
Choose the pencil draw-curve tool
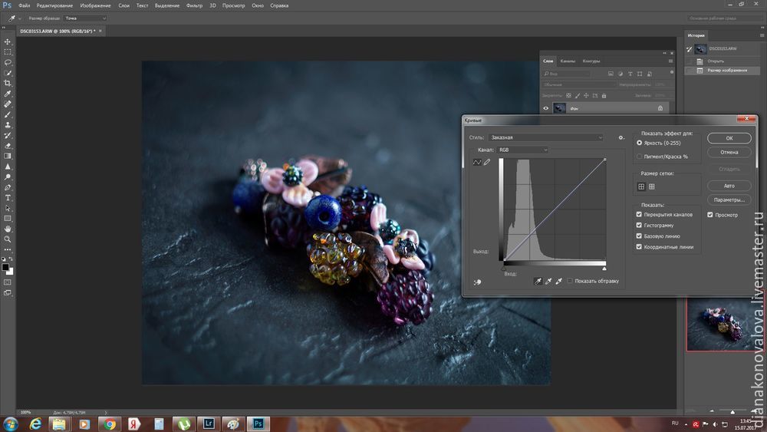486,162
